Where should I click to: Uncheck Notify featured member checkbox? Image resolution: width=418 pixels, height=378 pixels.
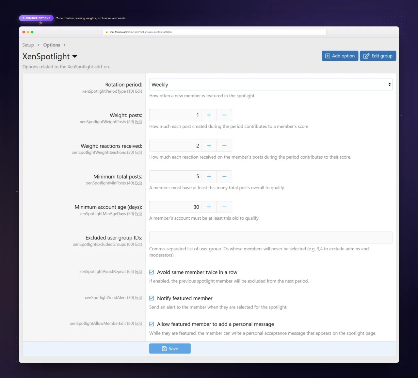tap(152, 298)
